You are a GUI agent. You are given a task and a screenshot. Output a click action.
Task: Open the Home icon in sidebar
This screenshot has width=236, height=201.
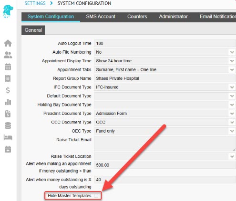pyautogui.click(x=8, y=43)
